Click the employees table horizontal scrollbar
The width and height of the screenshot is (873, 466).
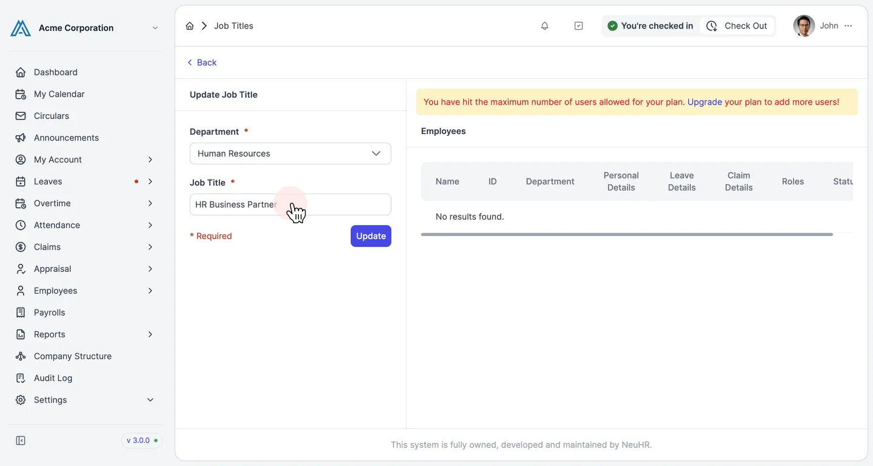pos(627,234)
